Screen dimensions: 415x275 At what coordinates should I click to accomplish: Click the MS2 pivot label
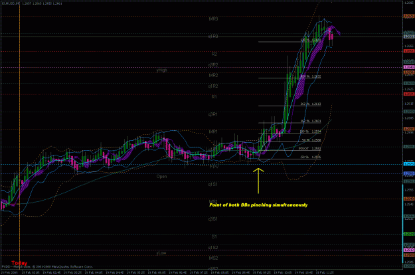[213, 258]
